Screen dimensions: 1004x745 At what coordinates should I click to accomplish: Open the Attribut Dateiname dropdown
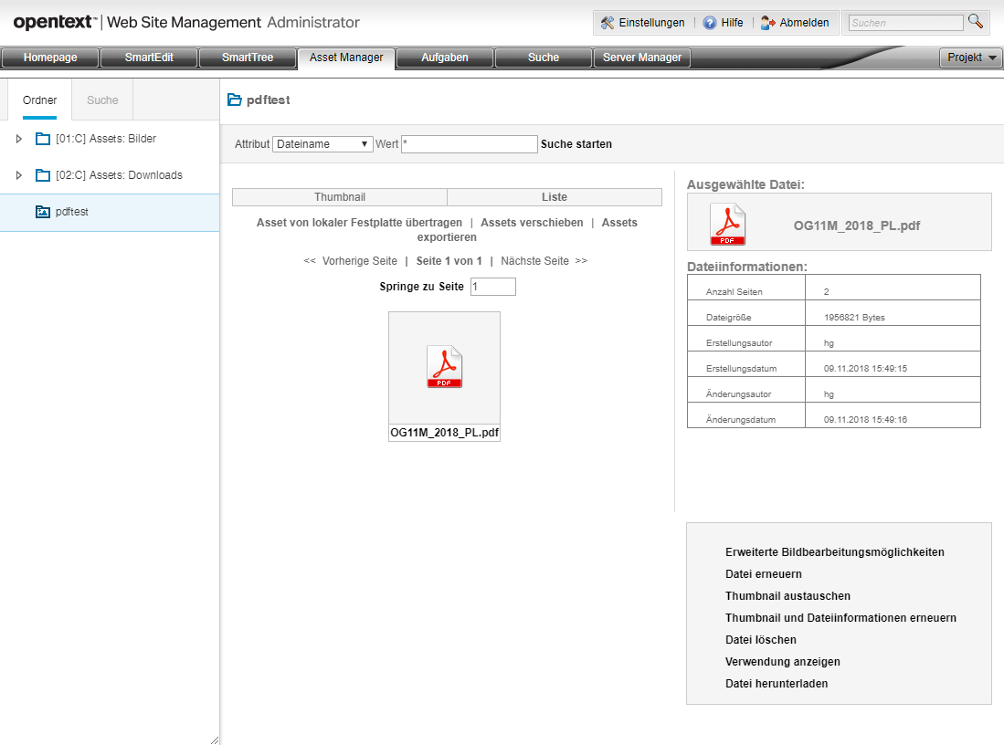pyautogui.click(x=322, y=144)
